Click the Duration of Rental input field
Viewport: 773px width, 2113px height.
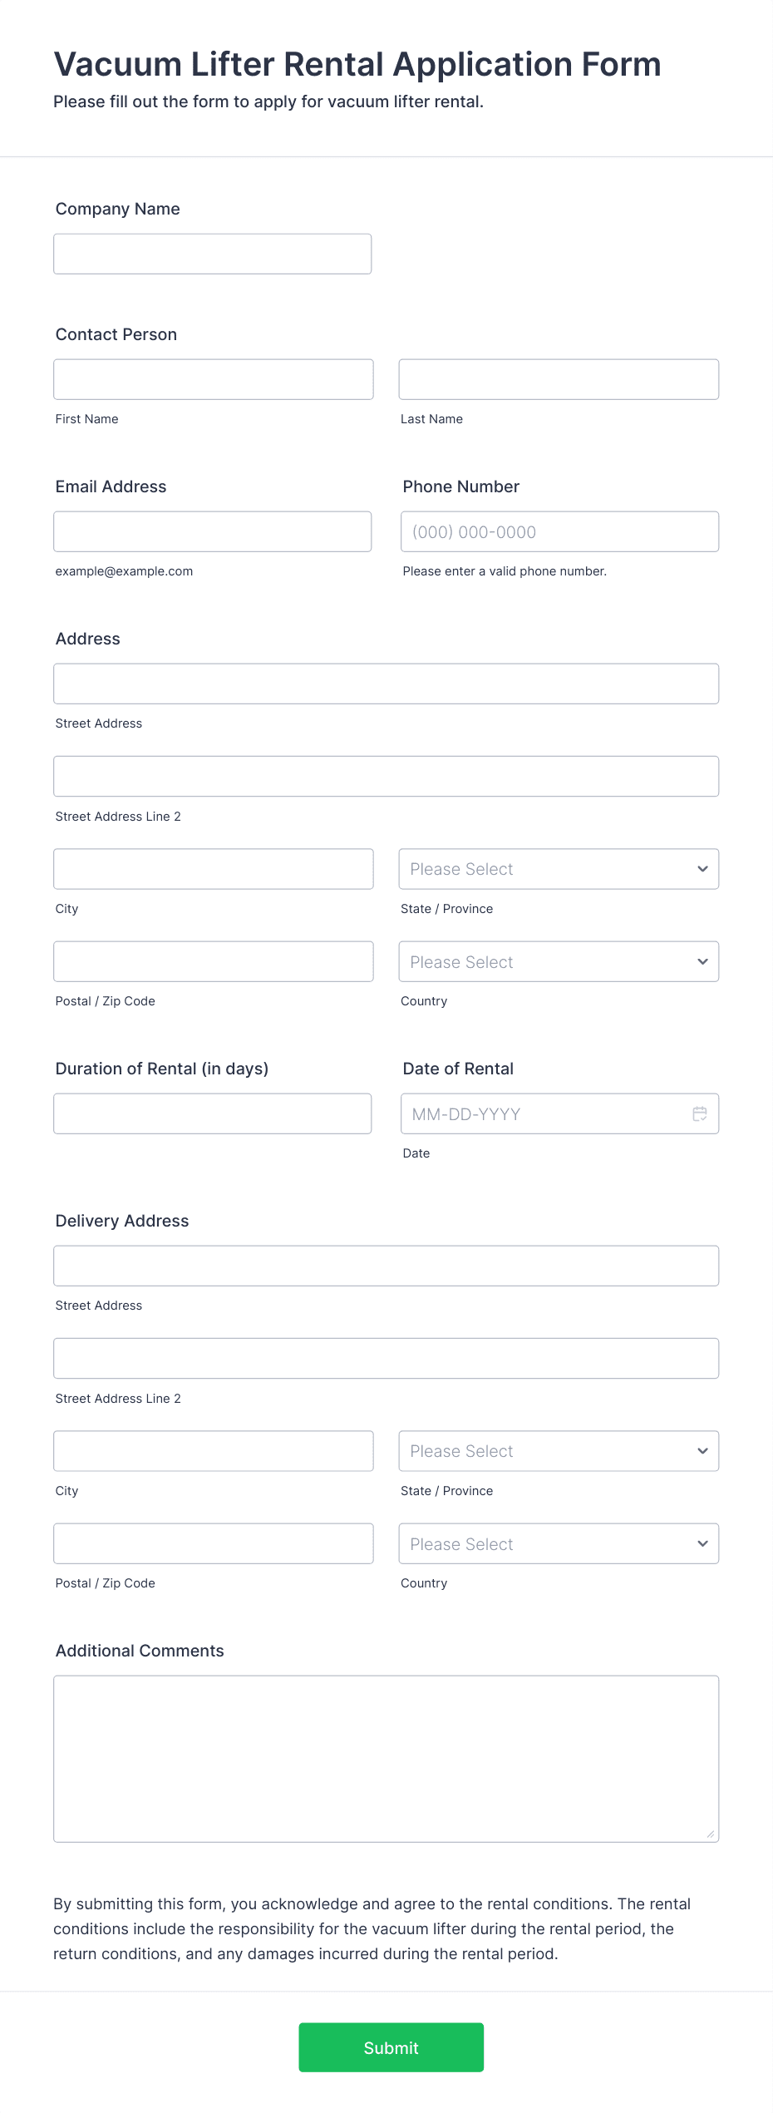pyautogui.click(x=213, y=1113)
